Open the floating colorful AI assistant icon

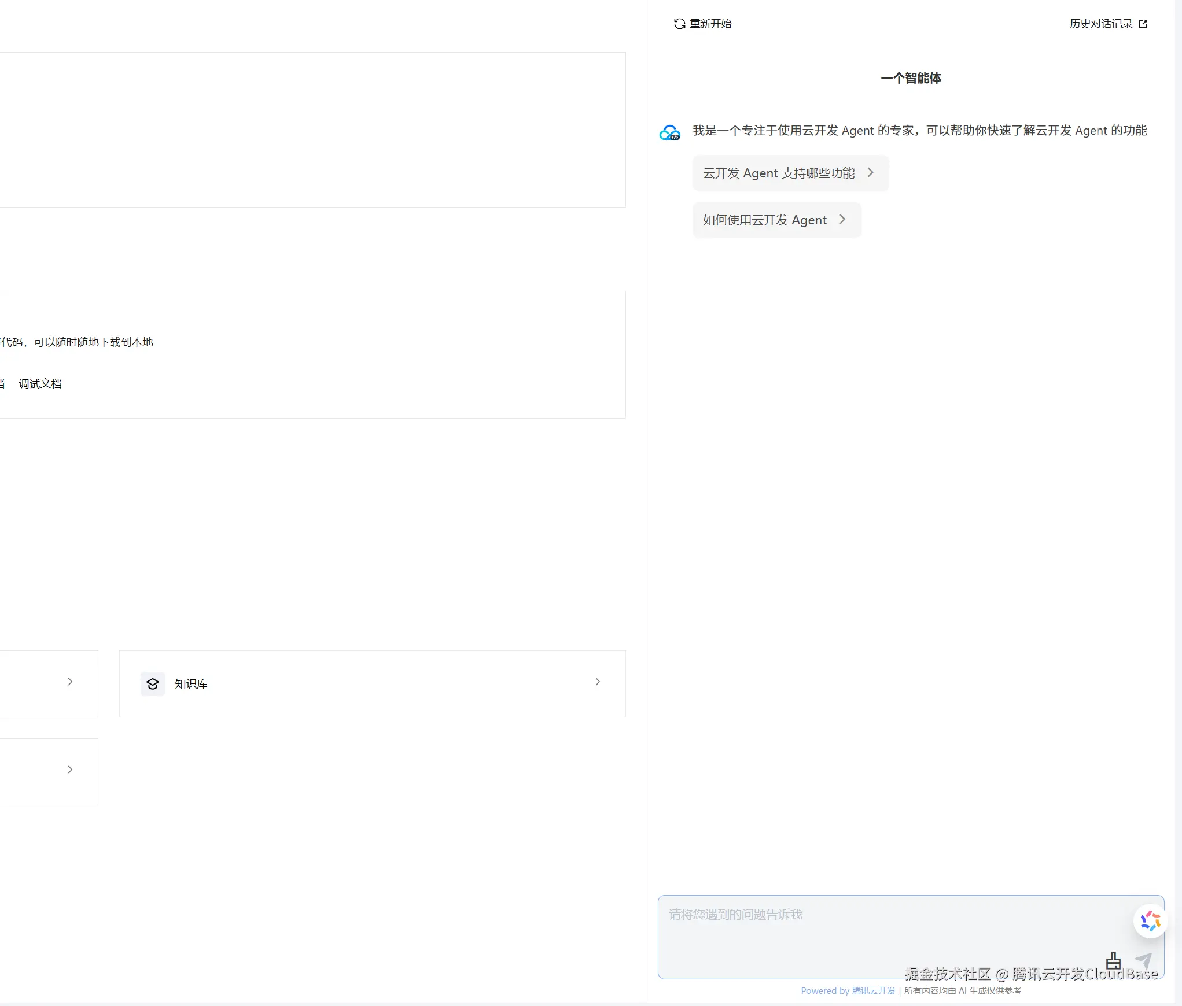pos(1150,921)
